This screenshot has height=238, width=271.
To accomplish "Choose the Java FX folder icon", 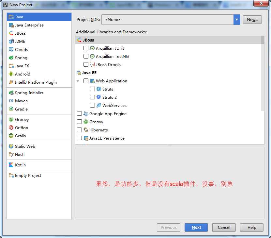I will [x=11, y=66].
